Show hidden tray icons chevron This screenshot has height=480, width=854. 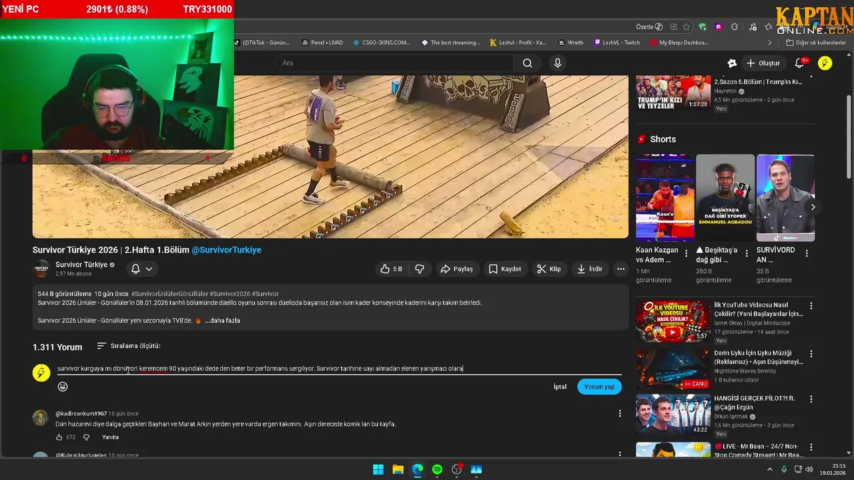coord(770,469)
